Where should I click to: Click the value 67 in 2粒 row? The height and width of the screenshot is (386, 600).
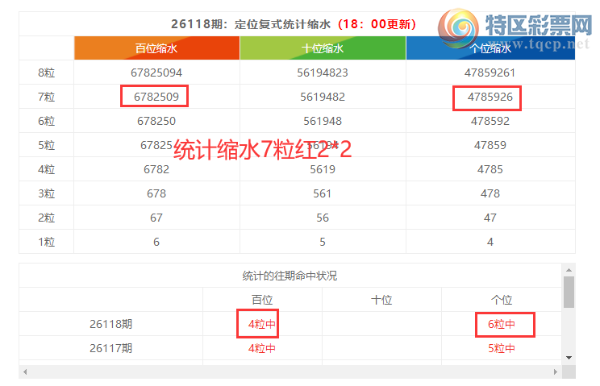(x=156, y=218)
